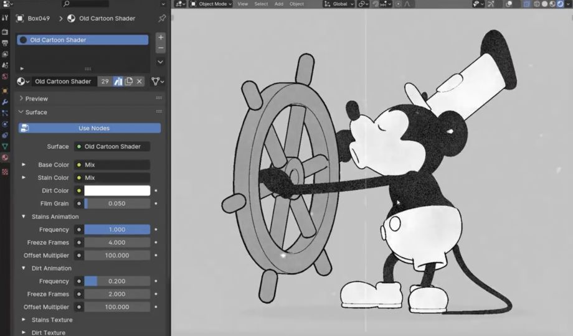
Task: Open the Object Data green triangle tab
Action: pyautogui.click(x=5, y=146)
